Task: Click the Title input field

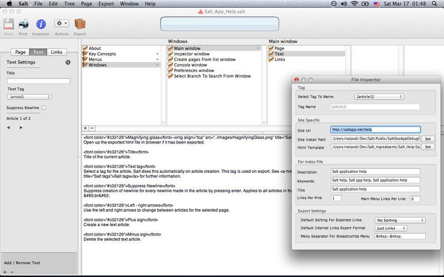Action: pyautogui.click(x=38, y=81)
